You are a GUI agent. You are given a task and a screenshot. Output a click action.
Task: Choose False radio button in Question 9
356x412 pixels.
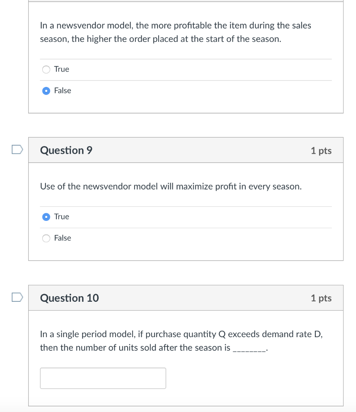click(47, 238)
